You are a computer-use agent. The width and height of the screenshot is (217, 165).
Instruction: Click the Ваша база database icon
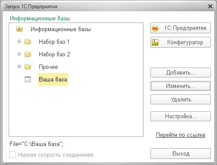point(28,79)
